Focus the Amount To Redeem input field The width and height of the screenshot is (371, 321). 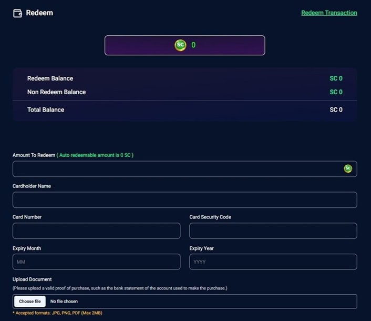point(185,169)
